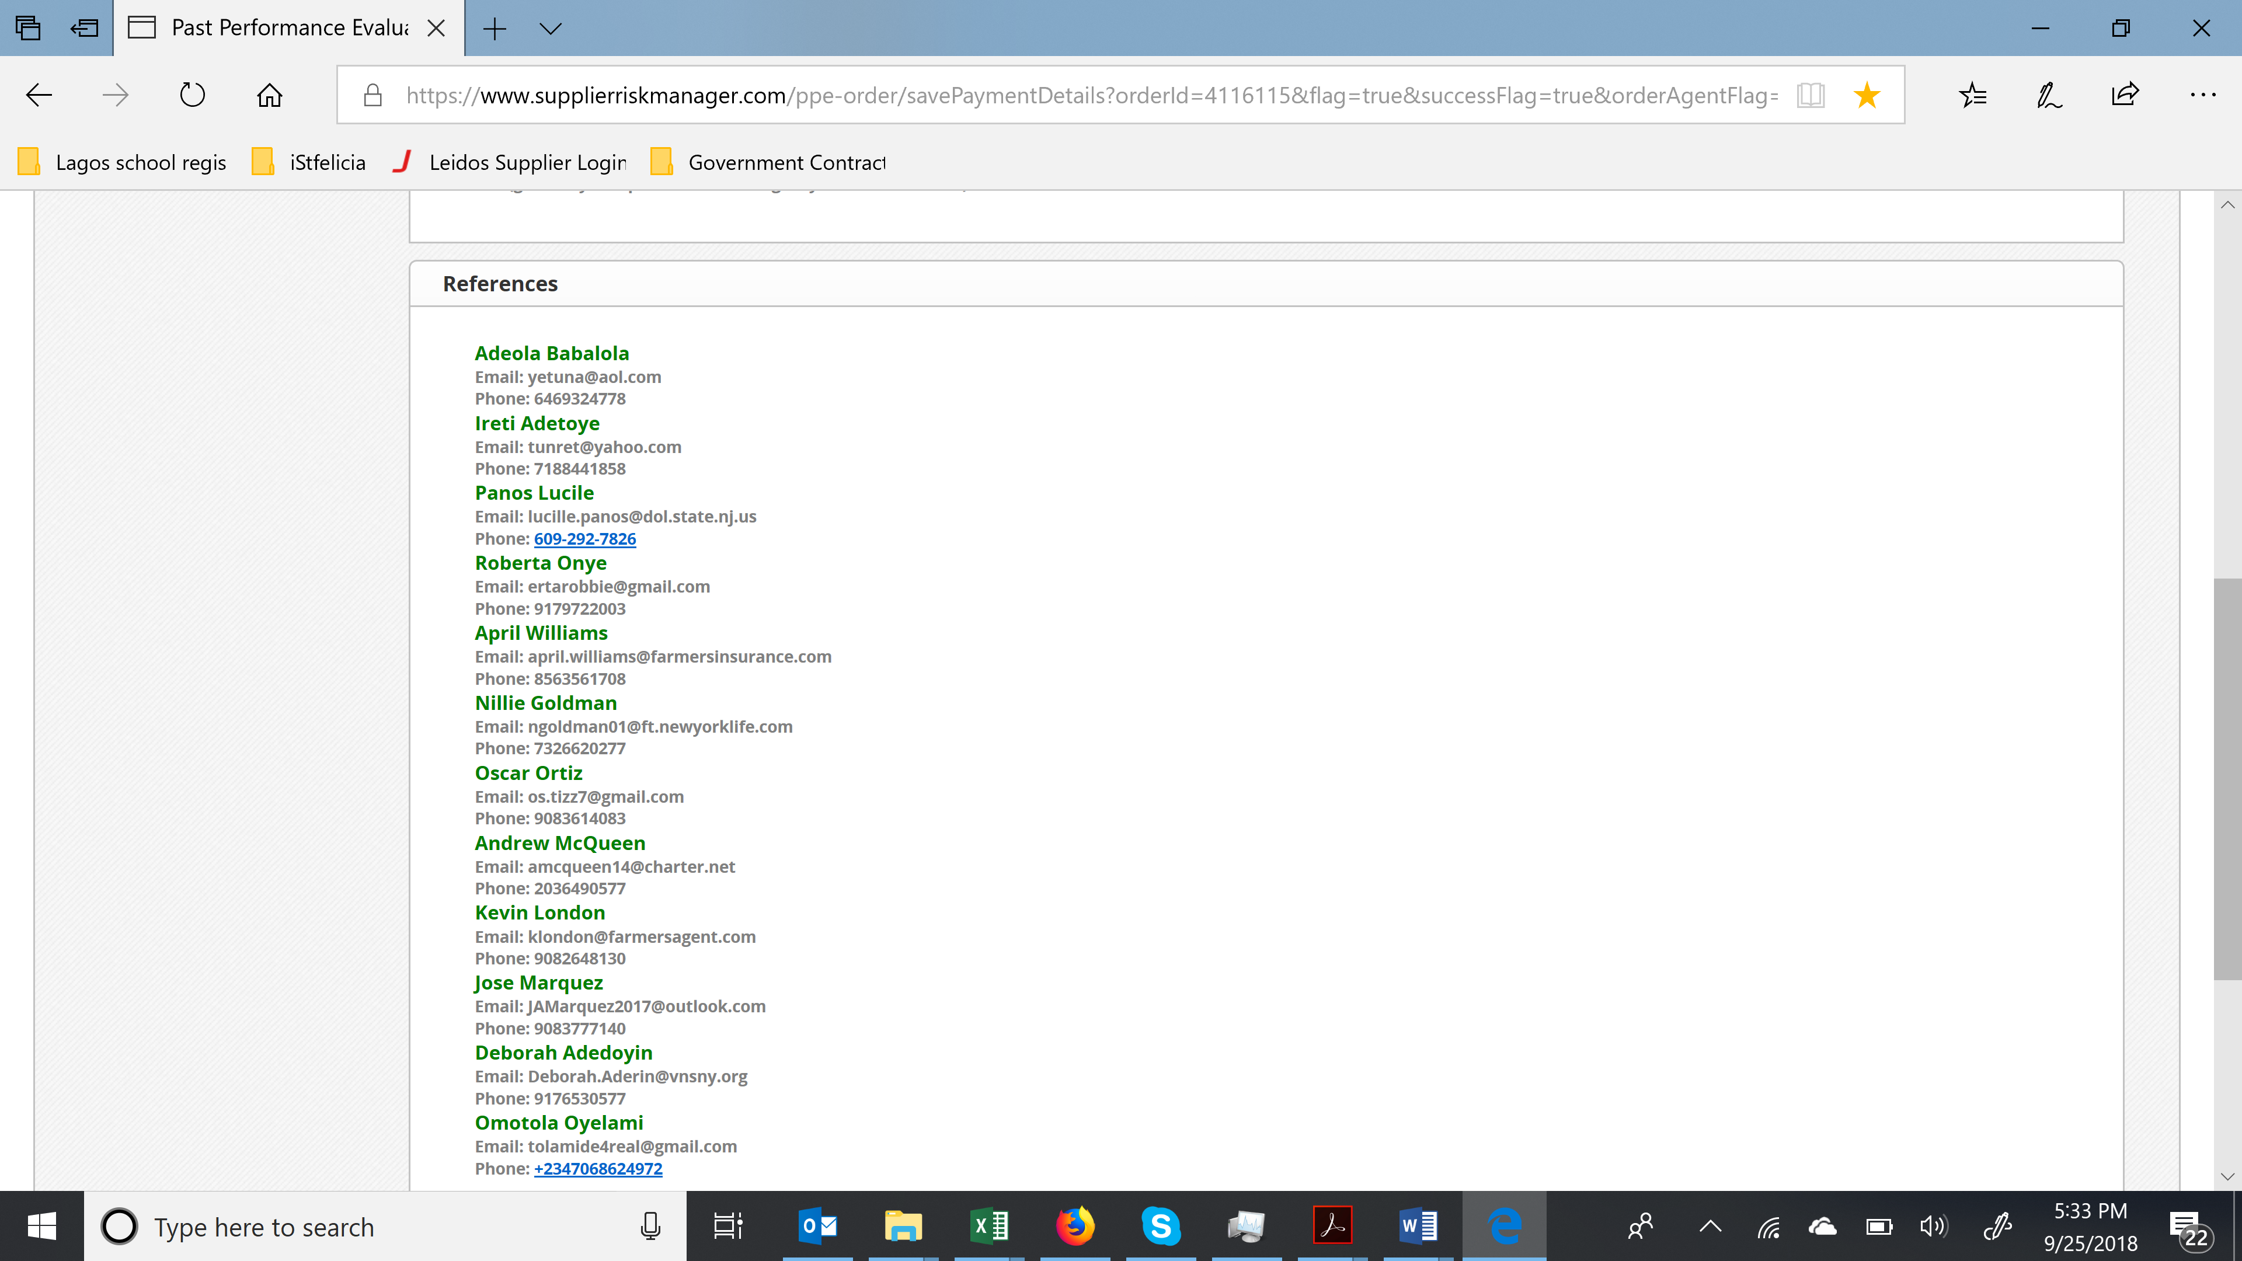Screen dimensions: 2242x1261
Task: Click the Deborah Adedoyin reference name
Action: pyautogui.click(x=563, y=1052)
